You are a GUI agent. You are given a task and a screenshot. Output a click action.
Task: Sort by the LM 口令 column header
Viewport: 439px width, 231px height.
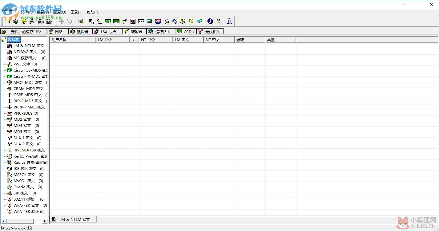(113, 40)
